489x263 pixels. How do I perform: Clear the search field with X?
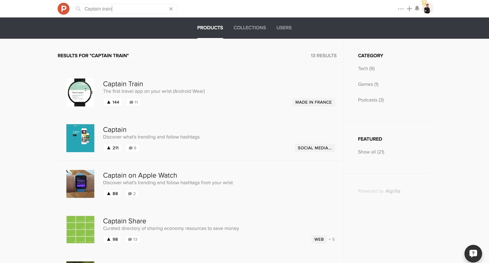pyautogui.click(x=171, y=9)
